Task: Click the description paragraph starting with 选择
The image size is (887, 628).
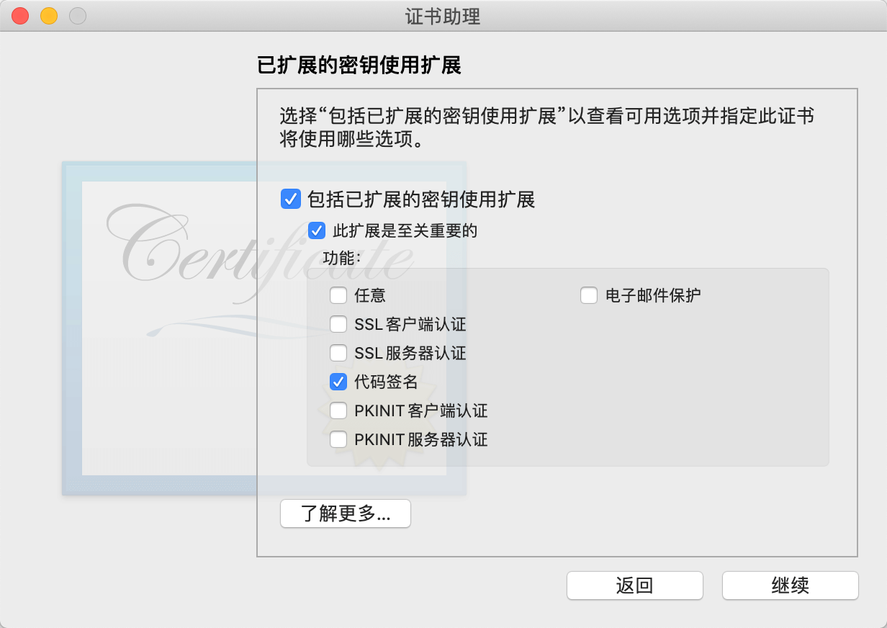Action: [547, 127]
